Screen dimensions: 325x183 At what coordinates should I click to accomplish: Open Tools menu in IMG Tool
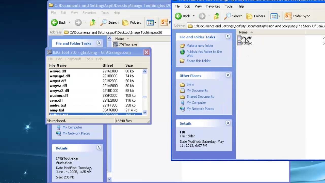click(x=89, y=59)
